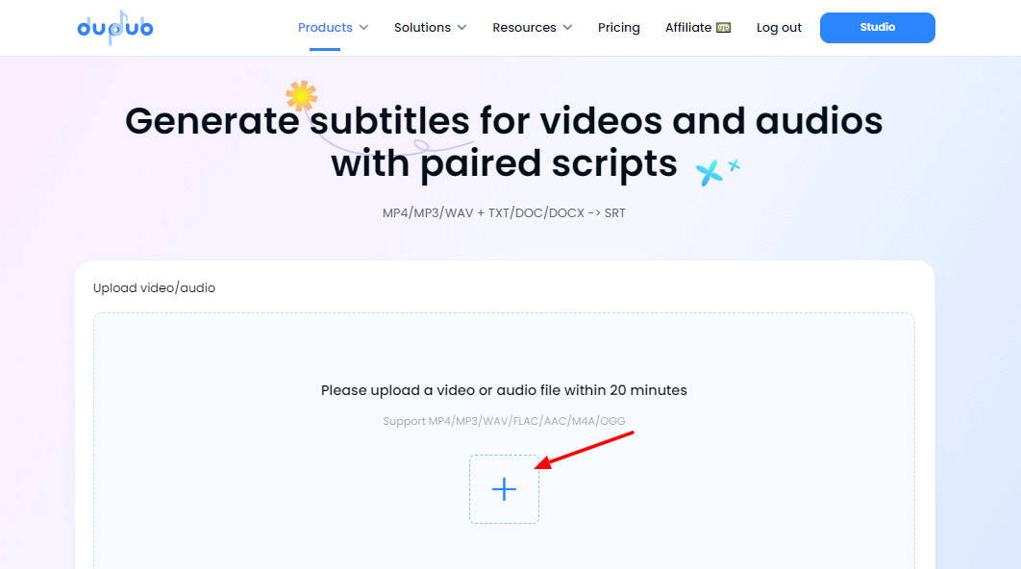
Task: Click the 'Please upload a video' prompt text
Action: (504, 390)
